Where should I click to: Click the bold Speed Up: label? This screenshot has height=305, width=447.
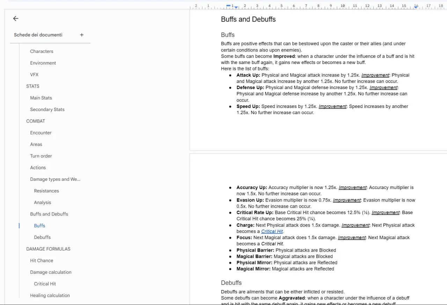click(x=248, y=107)
